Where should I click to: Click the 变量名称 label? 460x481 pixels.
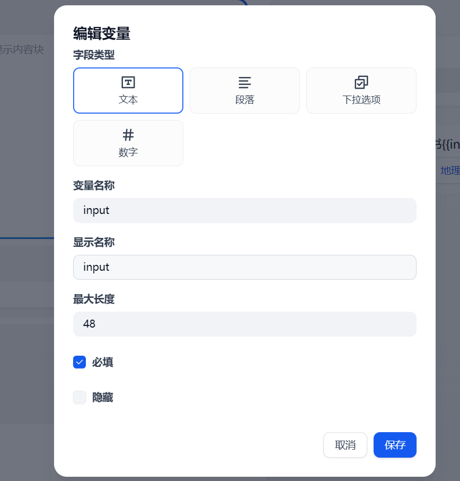[94, 186]
